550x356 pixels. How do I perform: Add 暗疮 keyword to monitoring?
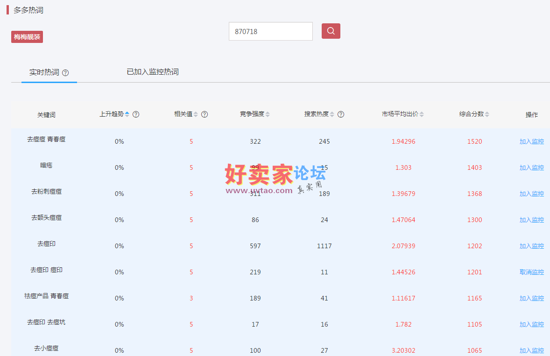(531, 168)
